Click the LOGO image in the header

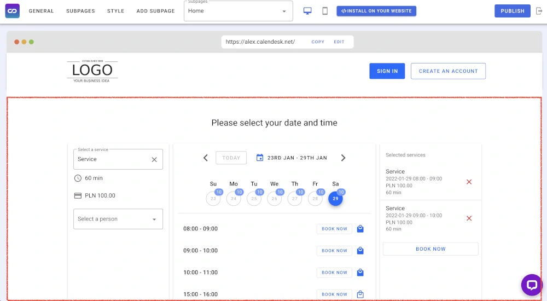click(92, 71)
